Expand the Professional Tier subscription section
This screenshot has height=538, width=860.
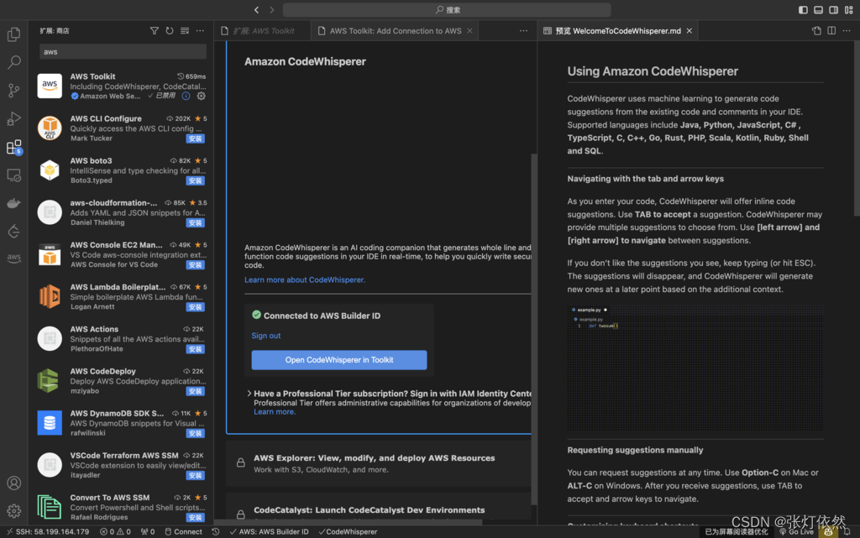[249, 394]
